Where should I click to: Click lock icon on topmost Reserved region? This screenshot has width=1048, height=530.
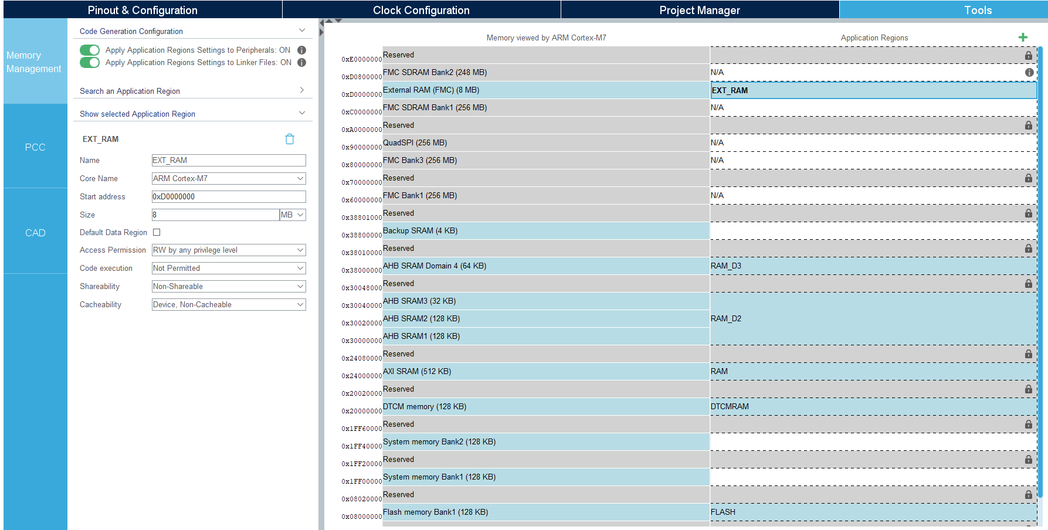pos(1029,55)
